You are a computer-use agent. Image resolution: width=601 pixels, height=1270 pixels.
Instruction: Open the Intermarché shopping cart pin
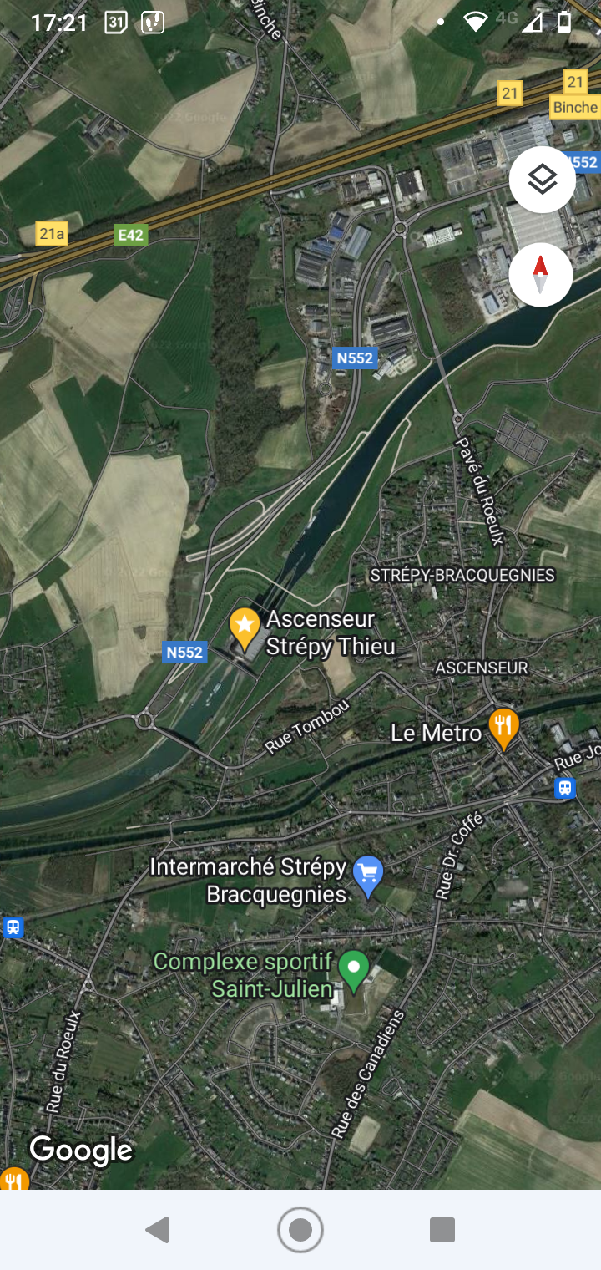[368, 877]
